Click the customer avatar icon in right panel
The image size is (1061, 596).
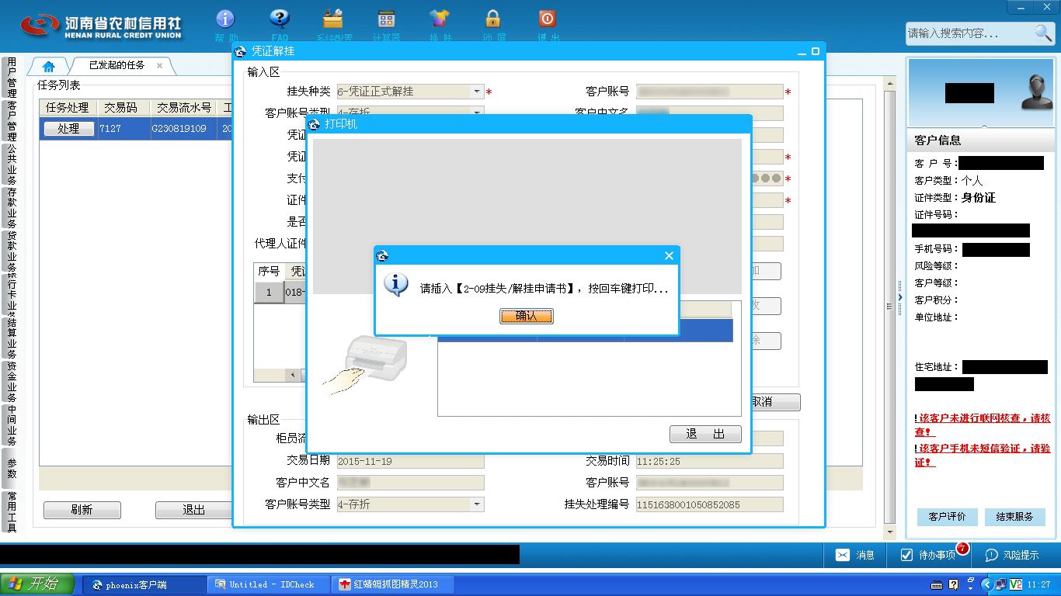tap(1037, 92)
